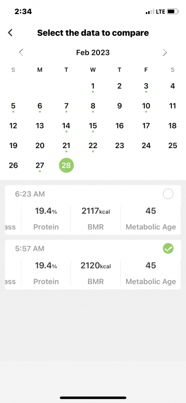Go back using the top-left arrow
The height and width of the screenshot is (403, 186).
pos(10,33)
